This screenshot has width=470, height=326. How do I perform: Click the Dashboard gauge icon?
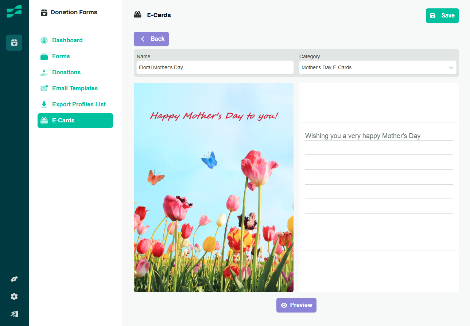pyautogui.click(x=44, y=40)
